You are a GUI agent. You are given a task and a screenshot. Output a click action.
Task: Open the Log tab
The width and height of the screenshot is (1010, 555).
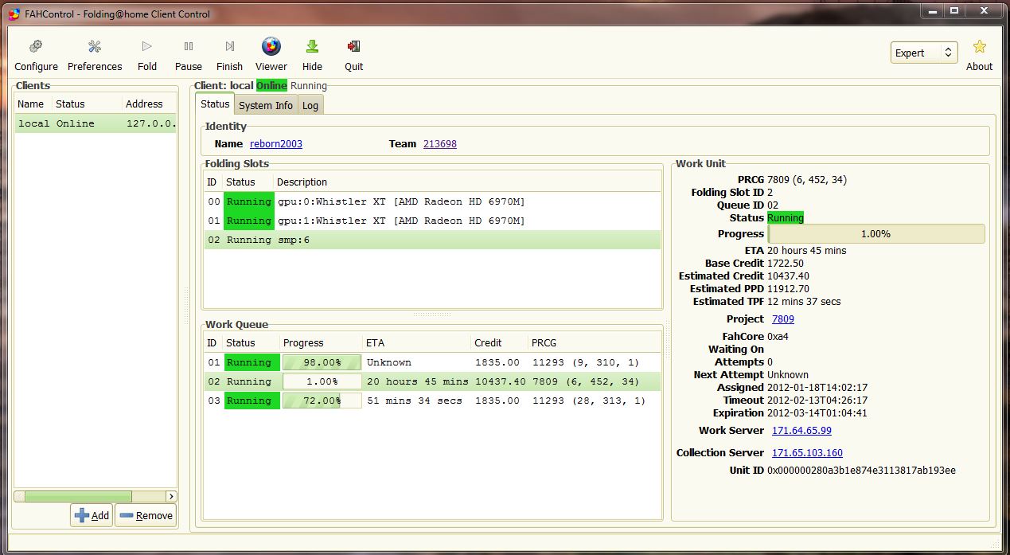pyautogui.click(x=310, y=105)
